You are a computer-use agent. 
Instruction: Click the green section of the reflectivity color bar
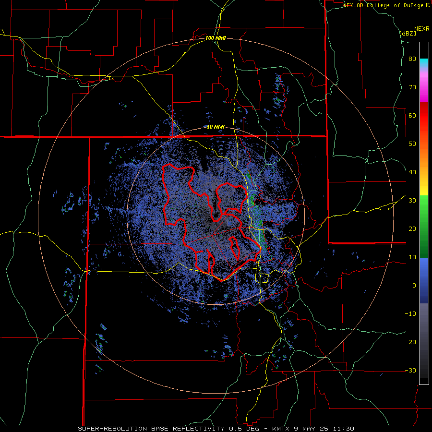424,227
